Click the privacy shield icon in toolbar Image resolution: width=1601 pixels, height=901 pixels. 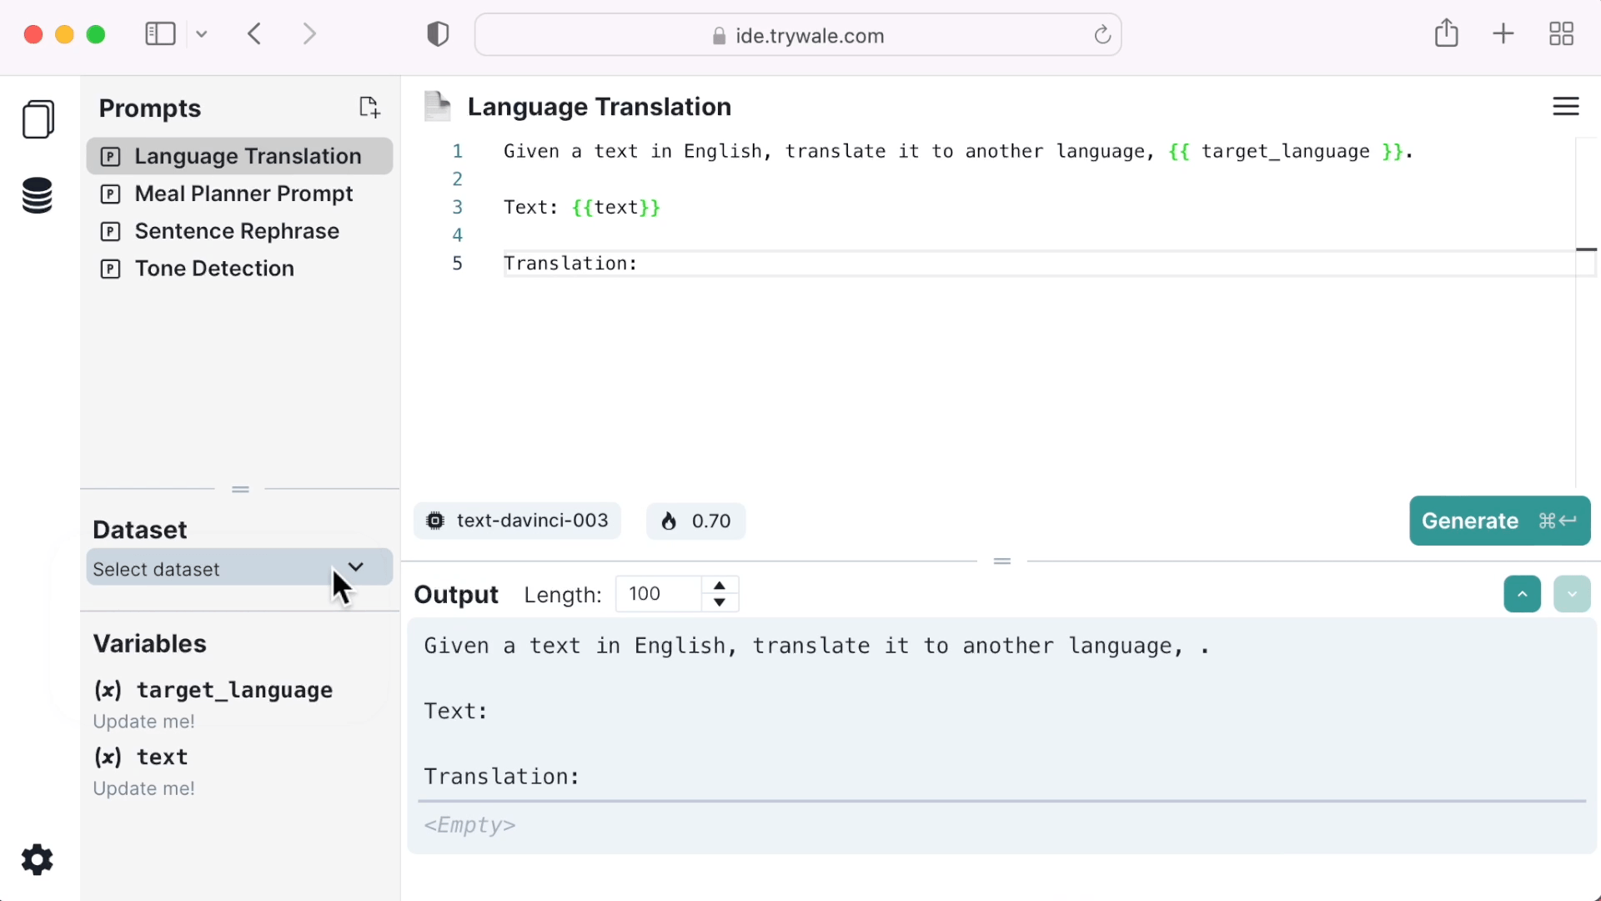coord(438,34)
